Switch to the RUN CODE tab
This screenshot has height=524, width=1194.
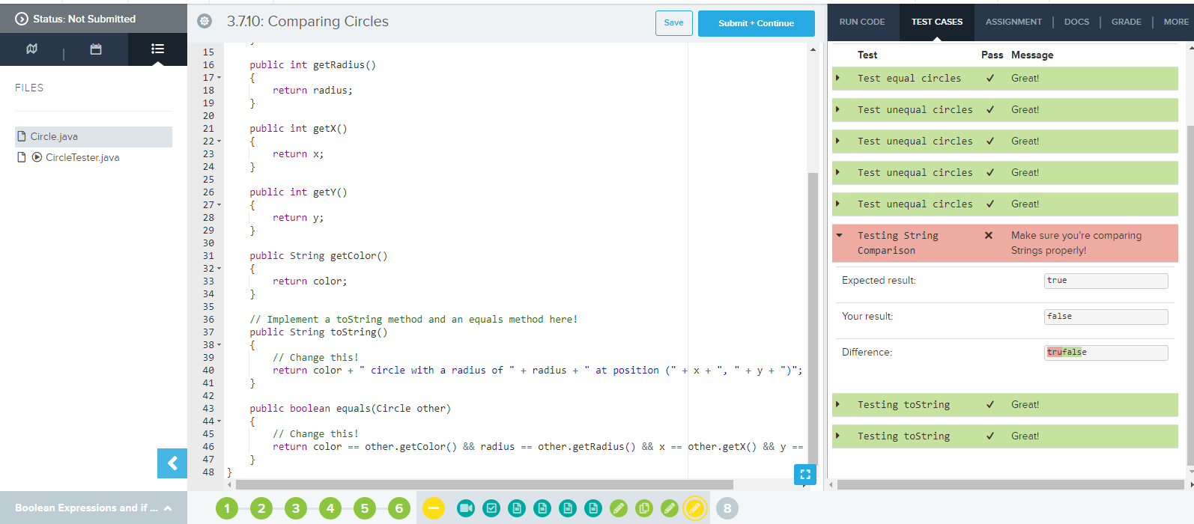(x=862, y=22)
